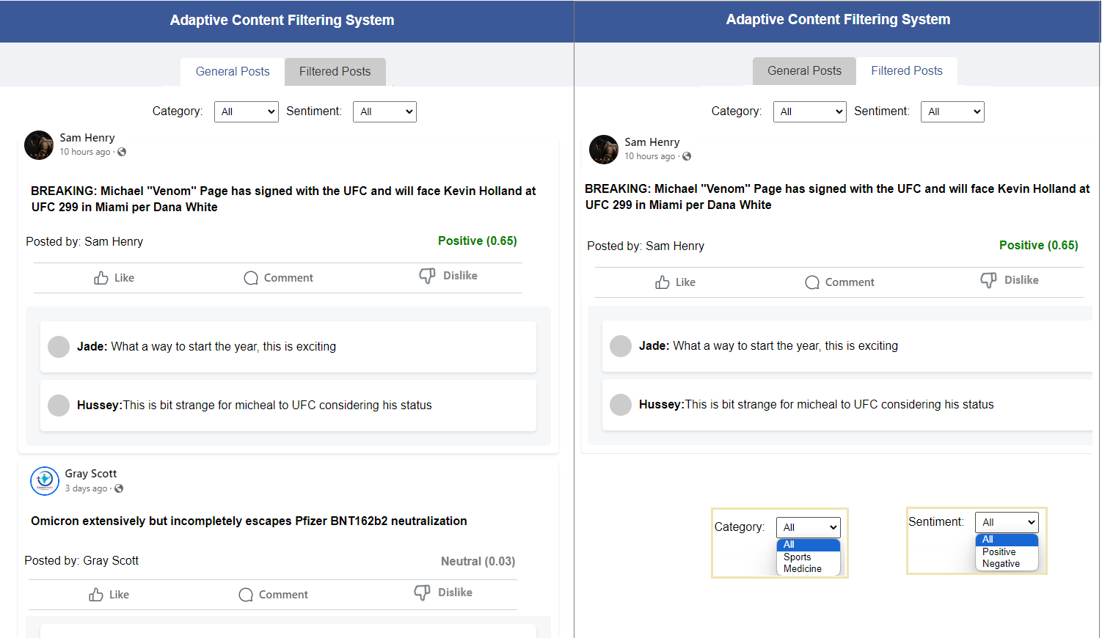Switch to General Posts tab in the right panel
Screen dimensions: 1102x638
point(804,71)
